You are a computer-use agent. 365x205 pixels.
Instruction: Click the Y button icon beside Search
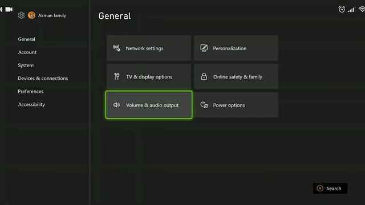tap(320, 188)
